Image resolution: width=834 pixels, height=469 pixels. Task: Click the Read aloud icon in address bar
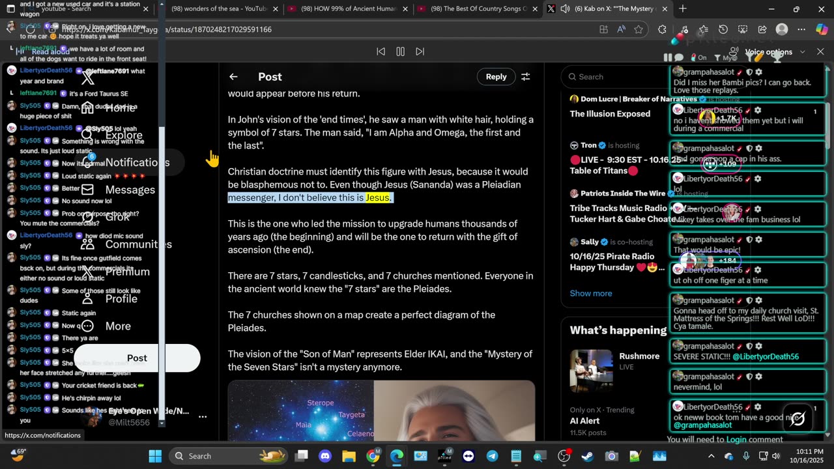621,29
